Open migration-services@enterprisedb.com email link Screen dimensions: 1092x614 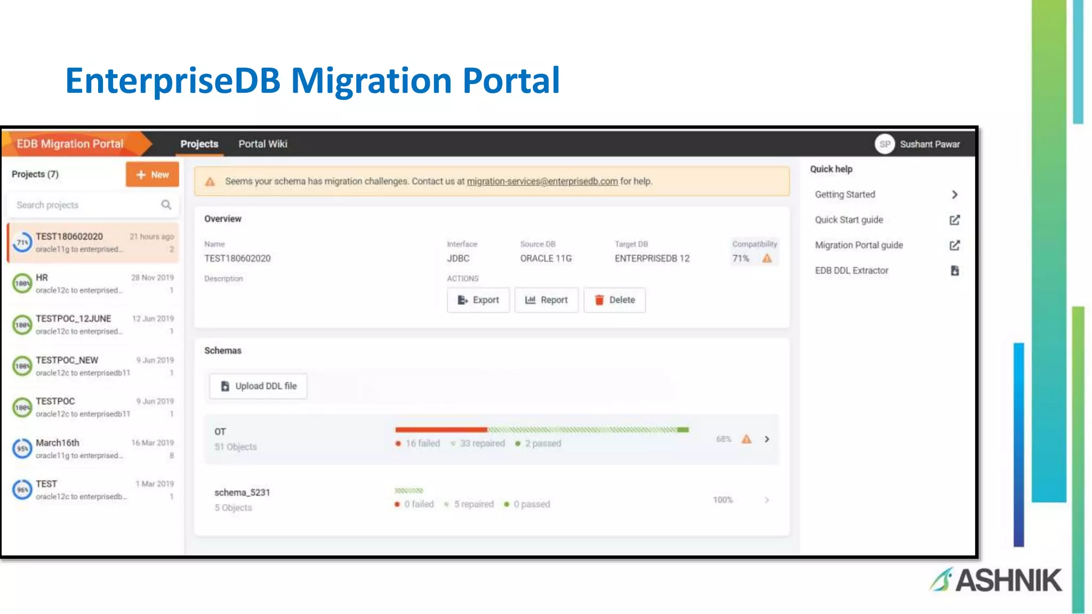click(x=542, y=181)
